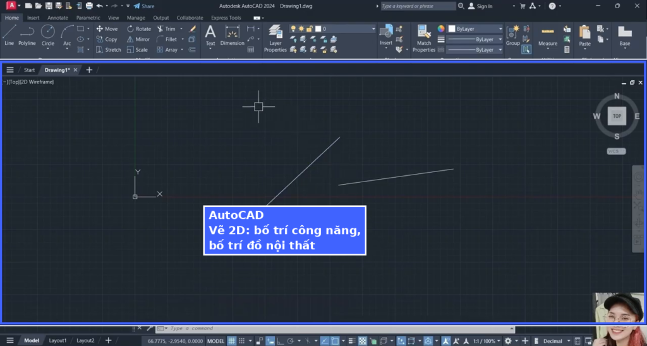
Task: Click the object color wheel icon
Action: coord(441,29)
